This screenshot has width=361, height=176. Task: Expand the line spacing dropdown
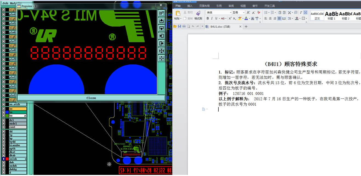click(292, 18)
